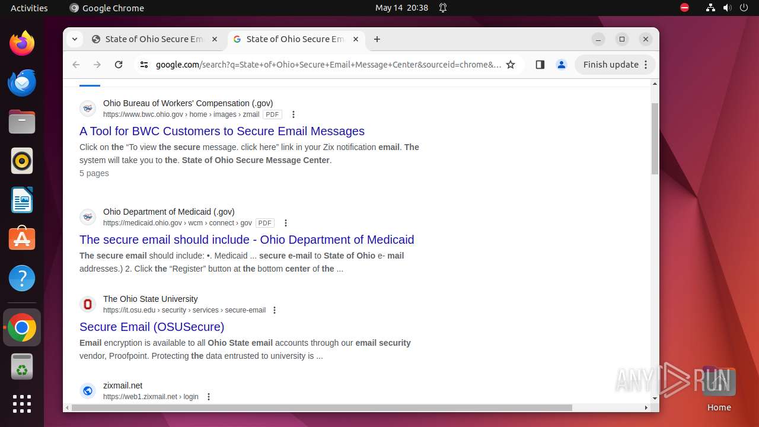Open more options for zixmail.net result
The width and height of the screenshot is (759, 427).
point(208,397)
